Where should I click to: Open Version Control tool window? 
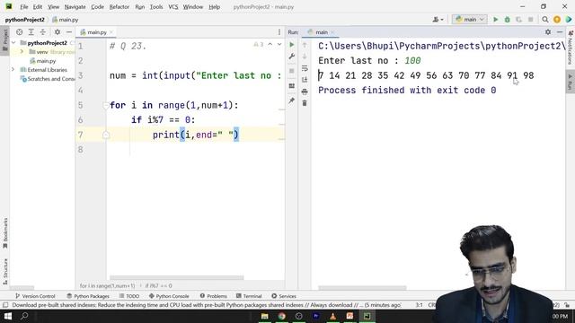tap(35, 296)
